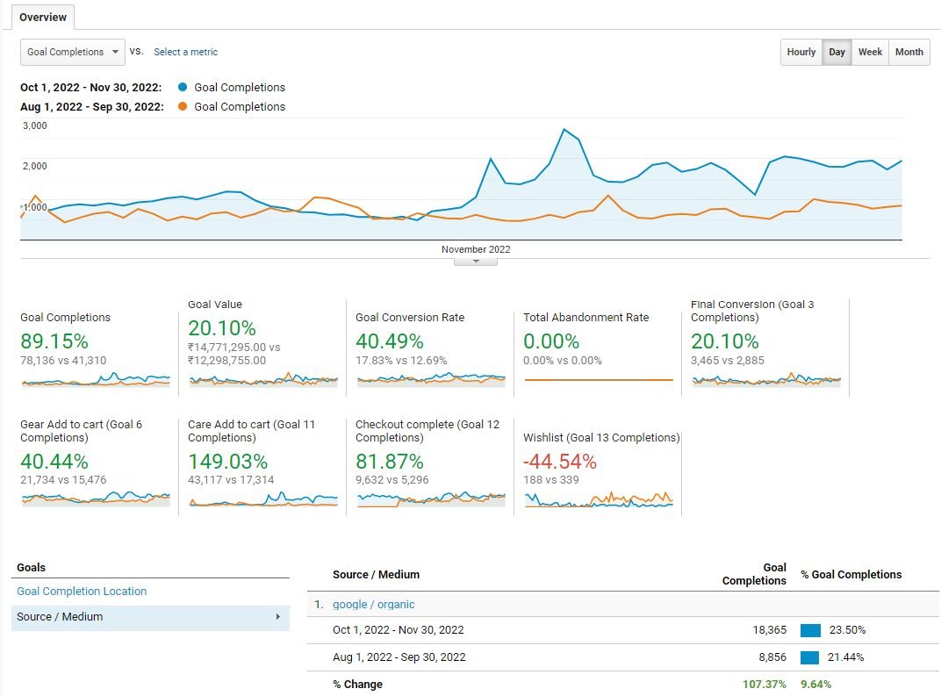This screenshot has height=696, width=941.
Task: Click the Aug 1, 2022 - Sep 30, 2022 legend label
Action: tap(92, 106)
